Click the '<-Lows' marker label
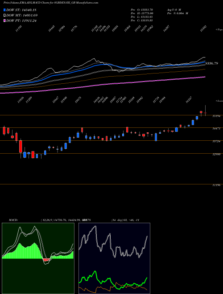Viewport: 223px width, 294px height. click(x=219, y=101)
